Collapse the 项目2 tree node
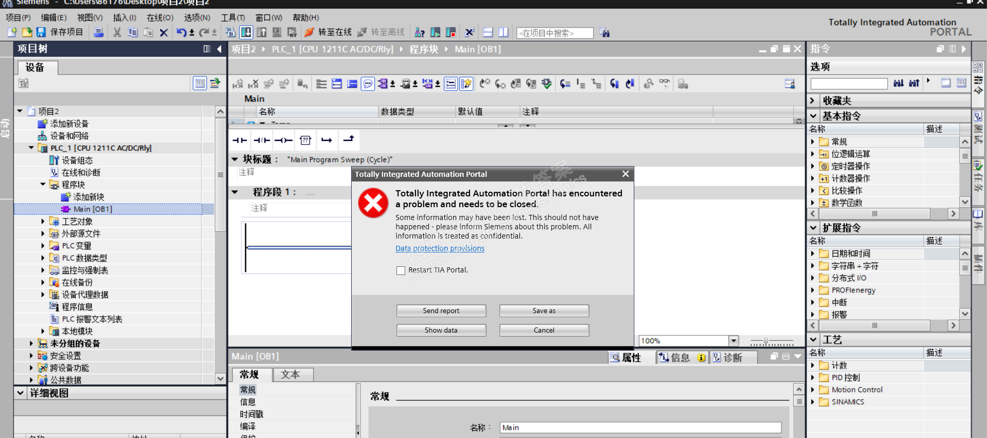 tap(20, 111)
